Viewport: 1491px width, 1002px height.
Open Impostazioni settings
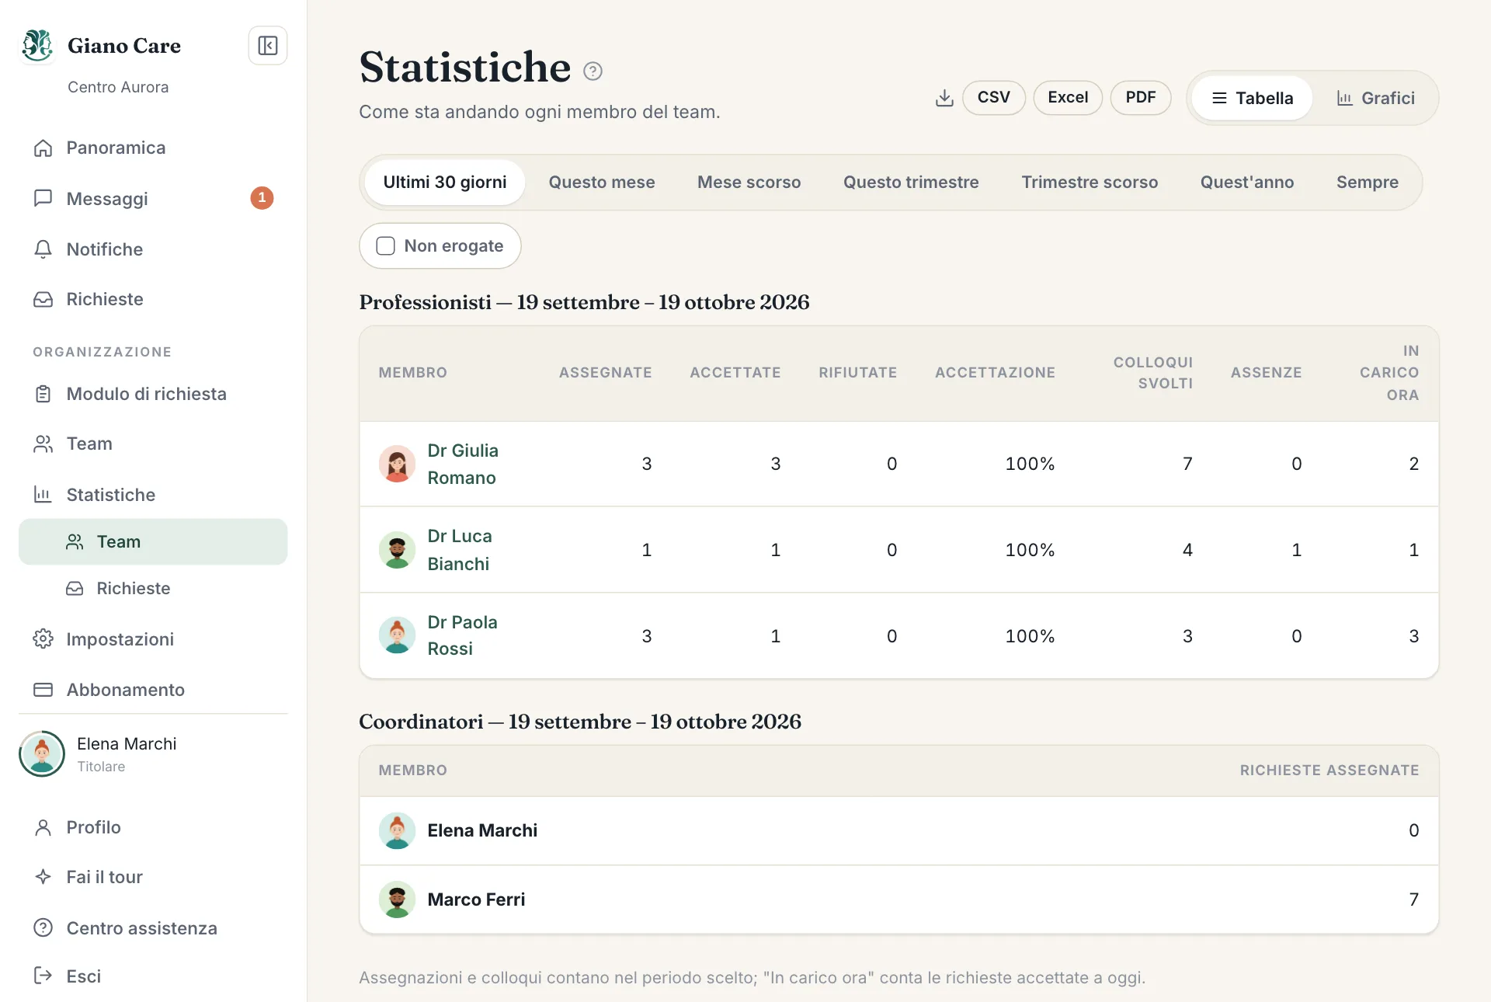coord(153,639)
